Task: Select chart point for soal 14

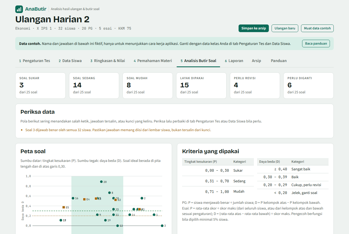Action: tap(130, 215)
